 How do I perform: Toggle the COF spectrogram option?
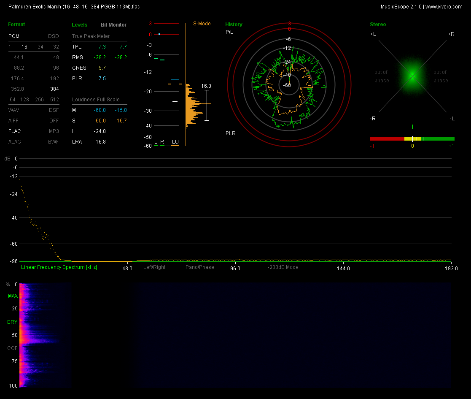(12, 348)
